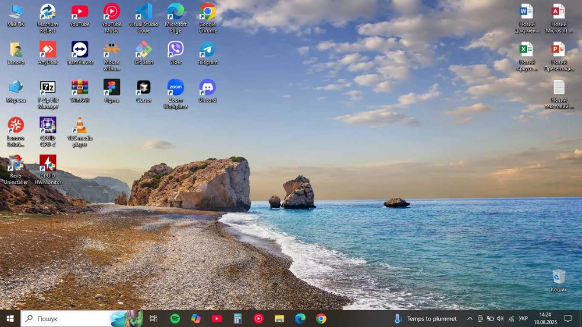Select the Mouse without Borders shortcut

[112, 56]
